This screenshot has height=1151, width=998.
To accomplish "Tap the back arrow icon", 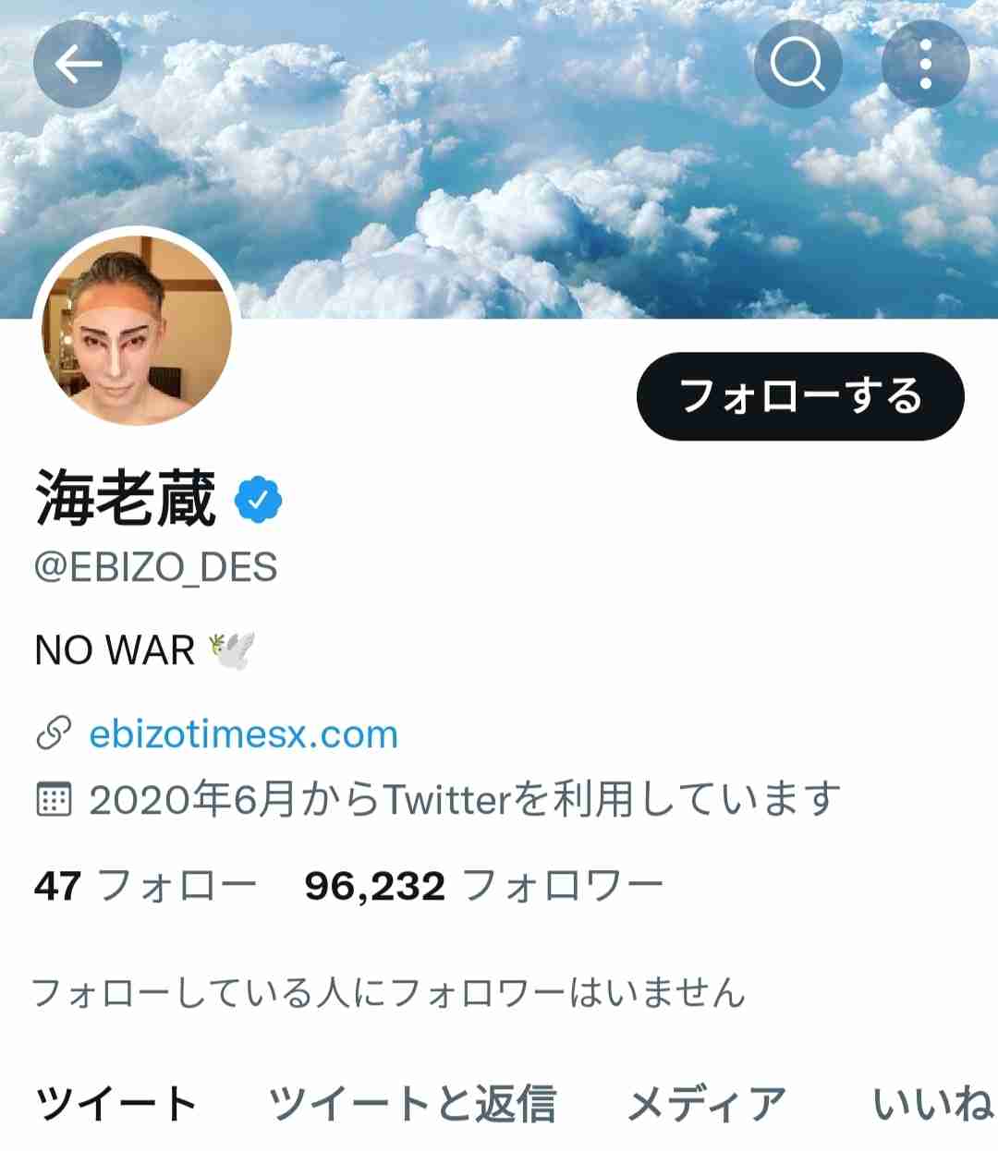I will (78, 64).
